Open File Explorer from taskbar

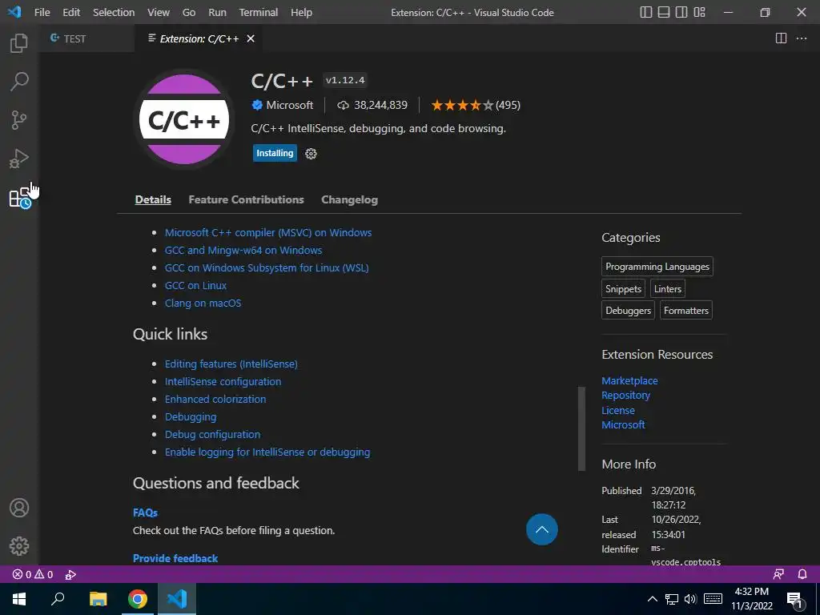98,599
